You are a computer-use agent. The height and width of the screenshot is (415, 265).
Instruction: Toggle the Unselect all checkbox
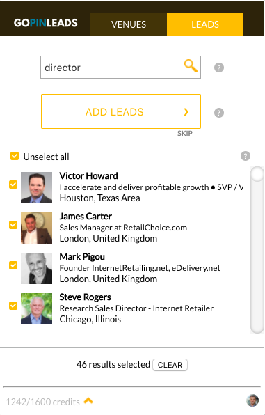pyautogui.click(x=15, y=156)
